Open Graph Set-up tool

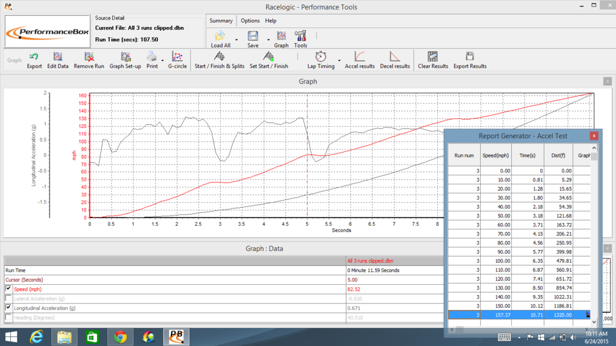[125, 61]
